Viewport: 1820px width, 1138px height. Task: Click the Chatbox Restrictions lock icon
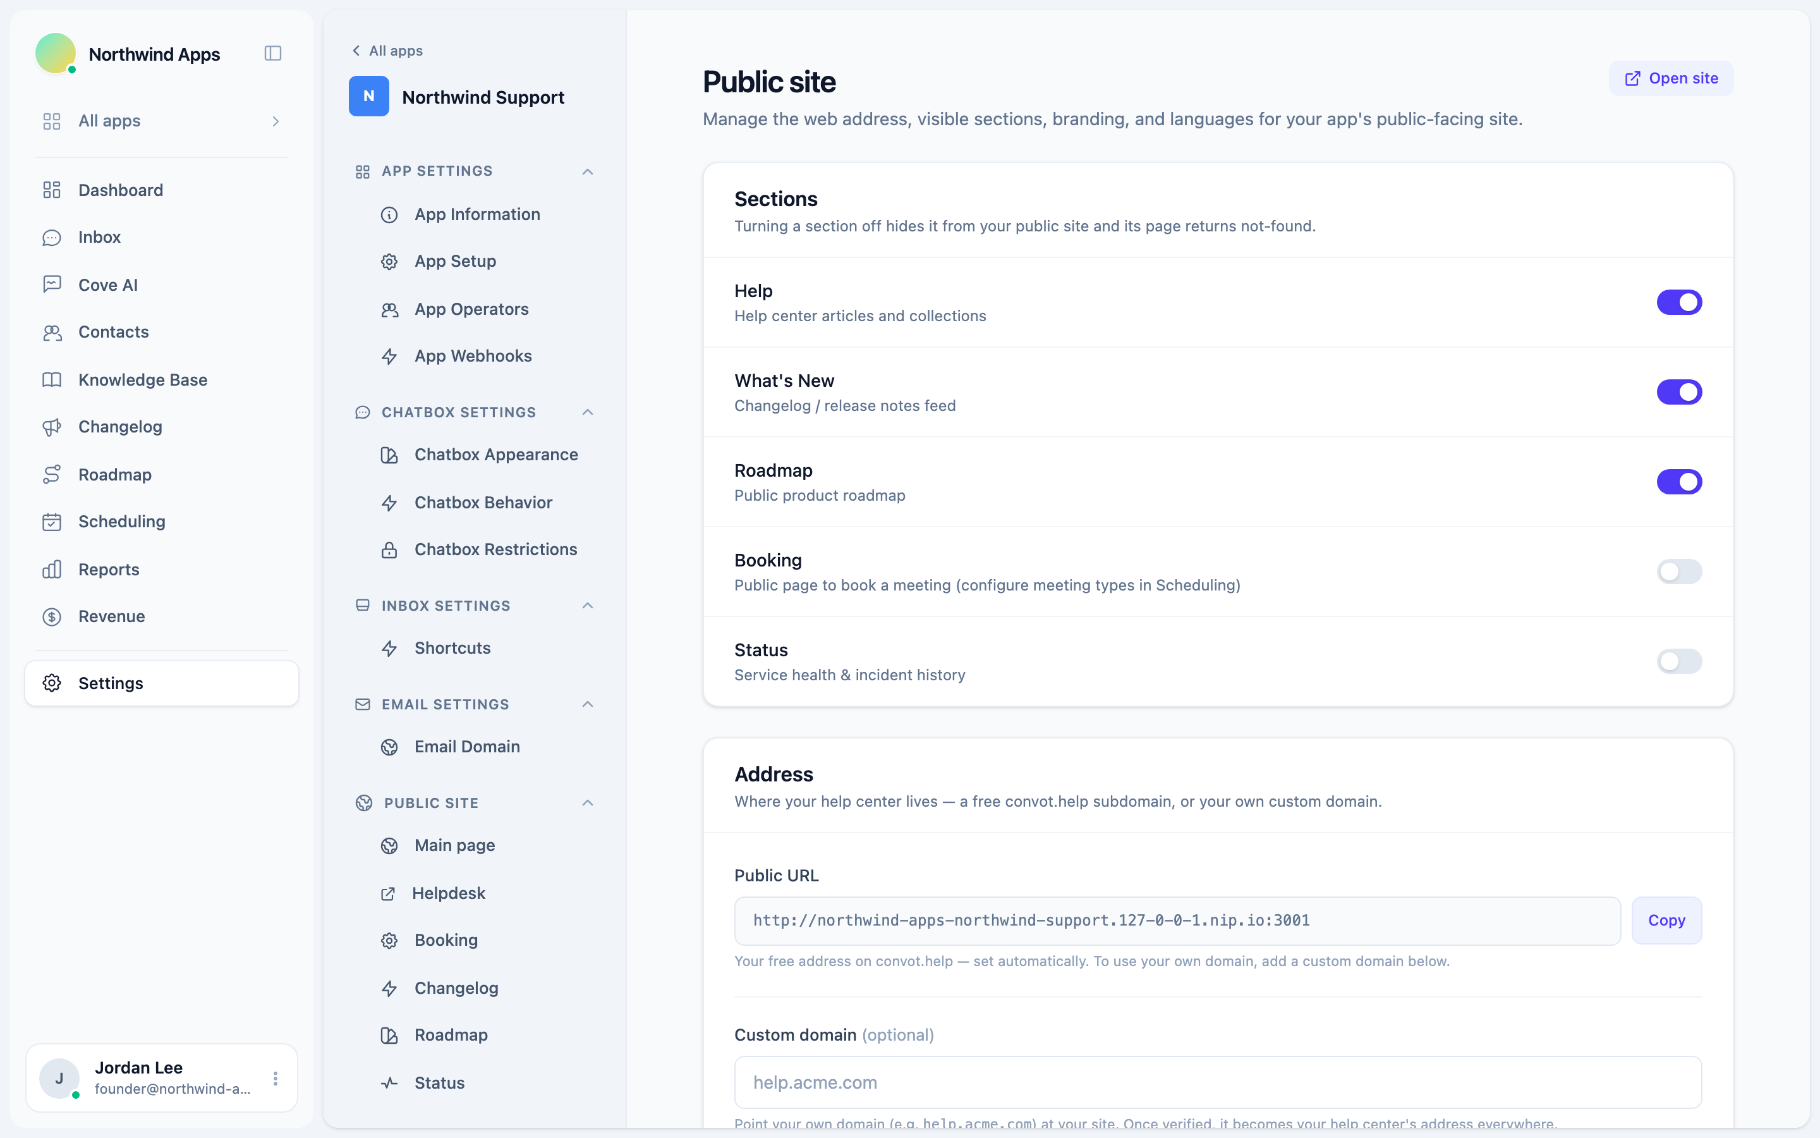[x=389, y=549]
